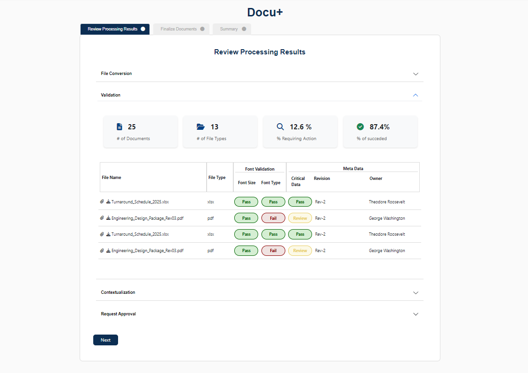Screen dimensions: 528x373
Task: Click the Contextualization section title
Action: coord(118,292)
